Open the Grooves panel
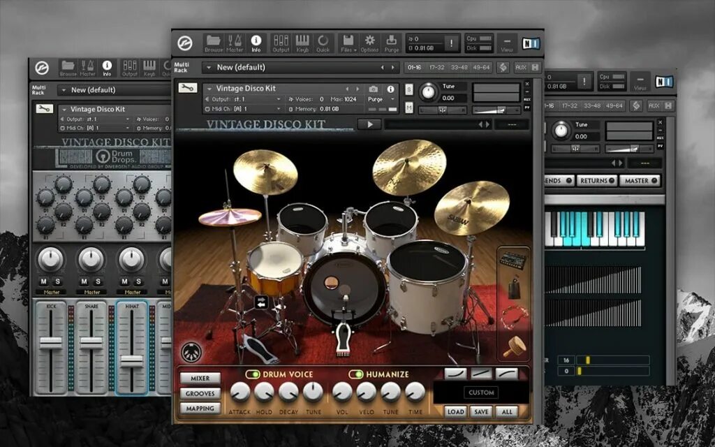 [199, 393]
